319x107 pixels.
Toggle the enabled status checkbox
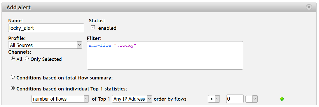click(93, 27)
